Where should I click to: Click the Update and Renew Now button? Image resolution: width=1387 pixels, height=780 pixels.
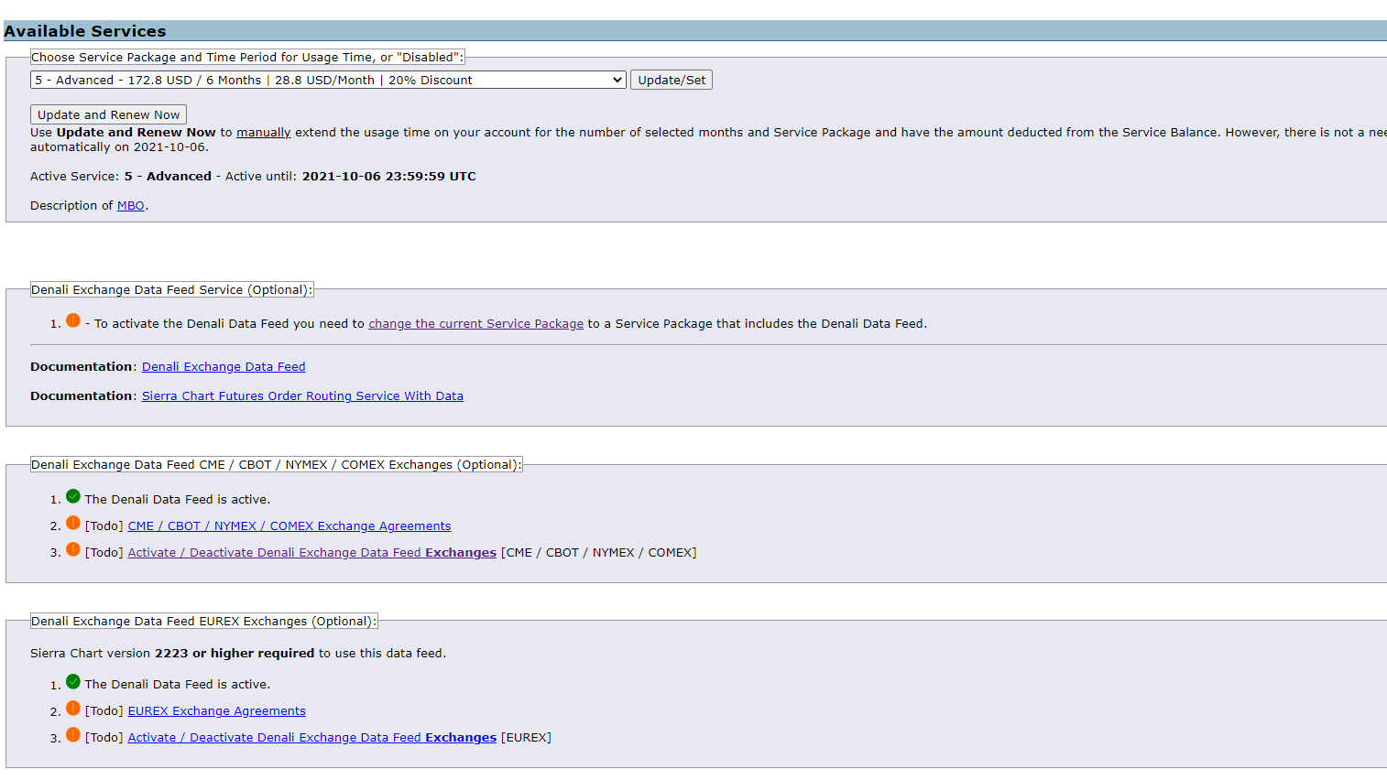point(108,114)
